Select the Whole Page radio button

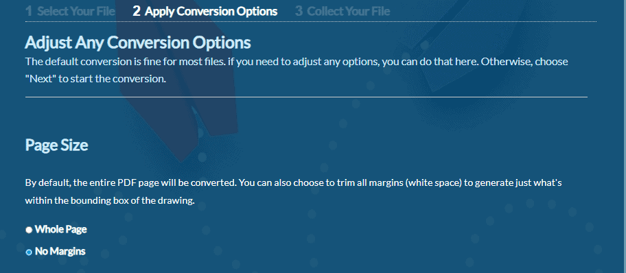(29, 230)
